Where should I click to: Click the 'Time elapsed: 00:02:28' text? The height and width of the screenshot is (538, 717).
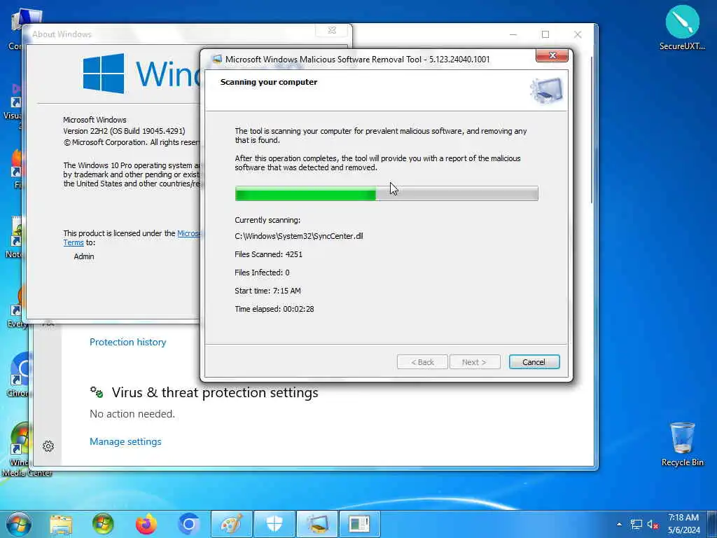[274, 309]
